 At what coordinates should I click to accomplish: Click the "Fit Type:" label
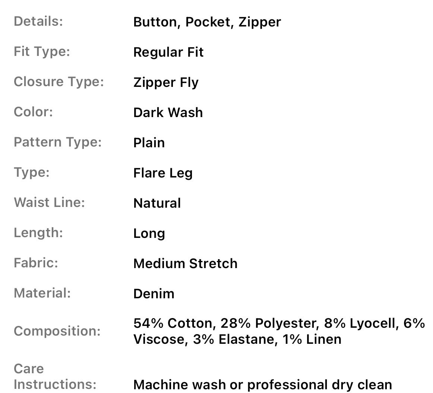point(42,51)
